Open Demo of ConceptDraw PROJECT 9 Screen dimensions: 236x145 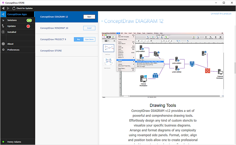pyautogui.click(x=89, y=39)
